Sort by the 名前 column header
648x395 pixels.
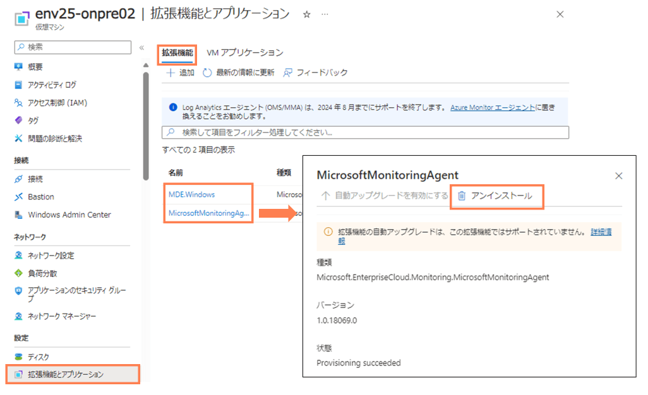tap(176, 172)
